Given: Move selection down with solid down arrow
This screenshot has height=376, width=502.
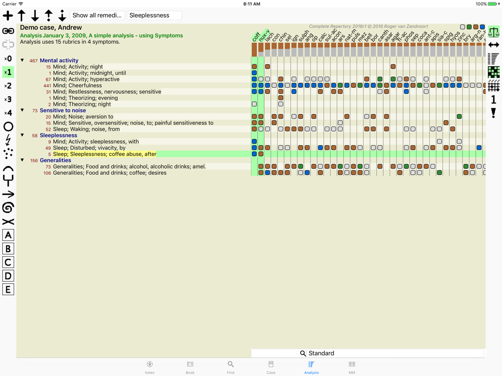Looking at the screenshot, I should 35,15.
